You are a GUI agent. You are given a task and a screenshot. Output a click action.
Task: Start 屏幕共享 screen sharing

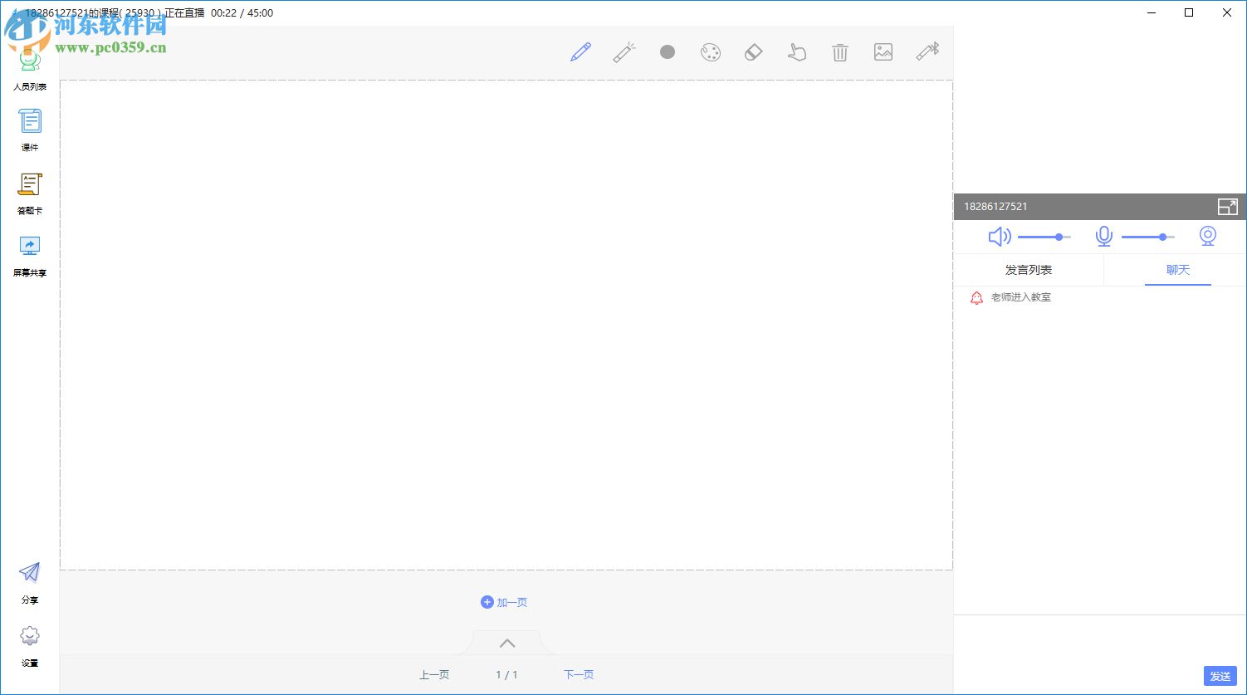[x=30, y=257]
